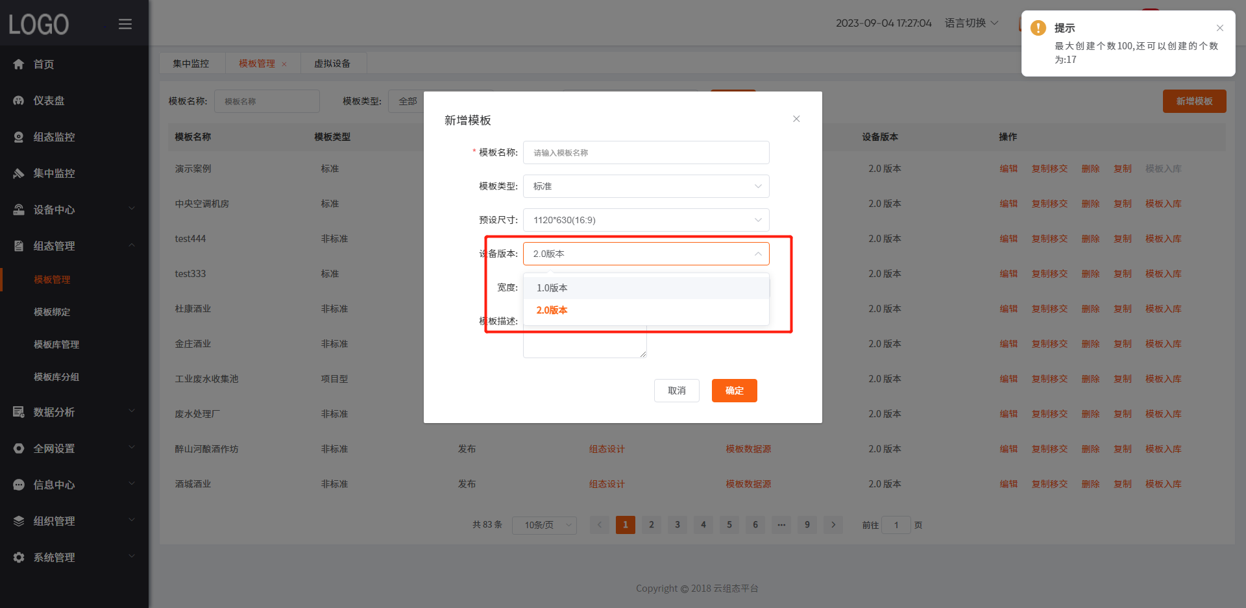The height and width of the screenshot is (608, 1246).
Task: Click the 取消 button in dialog
Action: [x=677, y=391]
